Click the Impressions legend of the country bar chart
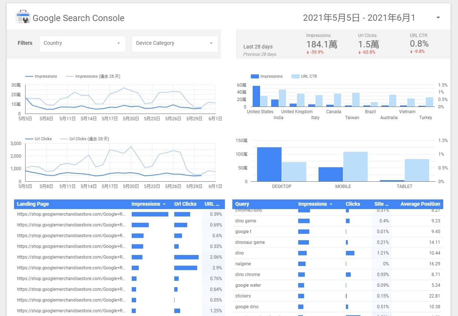Screen dimensions: 458x316 tap(267, 77)
